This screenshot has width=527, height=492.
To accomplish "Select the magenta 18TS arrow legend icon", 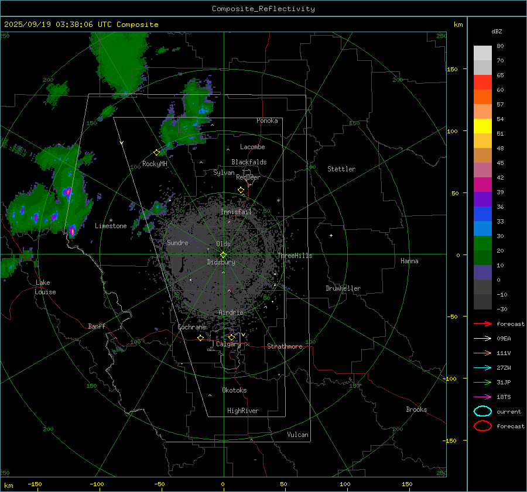I will click(482, 397).
